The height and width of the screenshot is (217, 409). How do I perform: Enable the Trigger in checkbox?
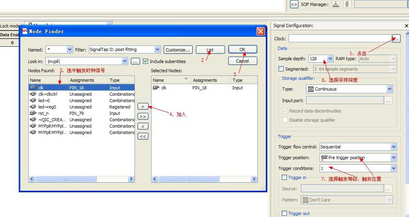coord(285,178)
